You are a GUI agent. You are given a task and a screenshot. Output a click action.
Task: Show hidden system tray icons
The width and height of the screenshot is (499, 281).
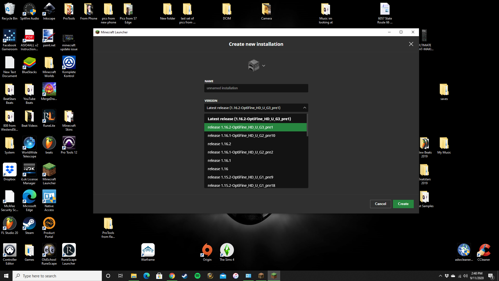pos(440,276)
